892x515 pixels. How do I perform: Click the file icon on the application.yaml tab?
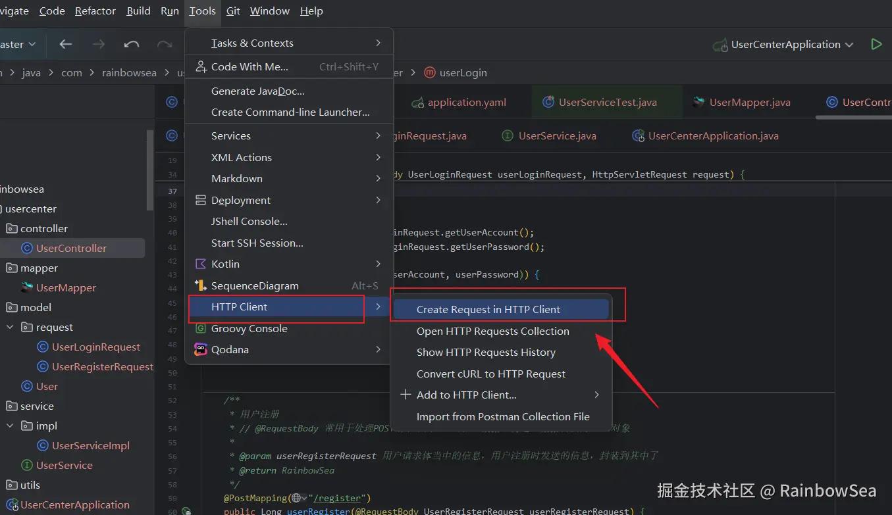[417, 103]
